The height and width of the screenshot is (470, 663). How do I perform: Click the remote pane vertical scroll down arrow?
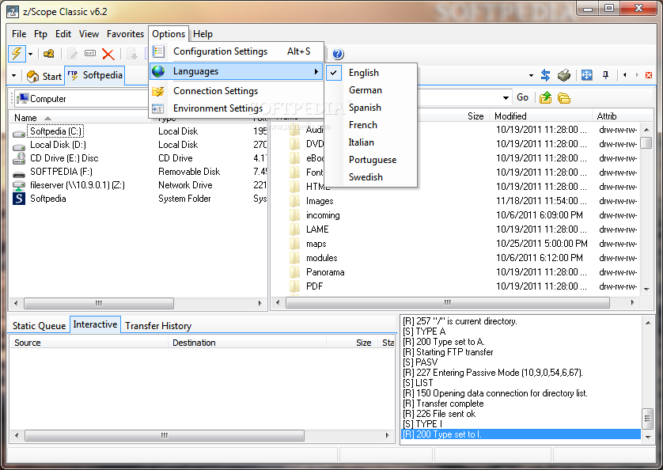[646, 289]
